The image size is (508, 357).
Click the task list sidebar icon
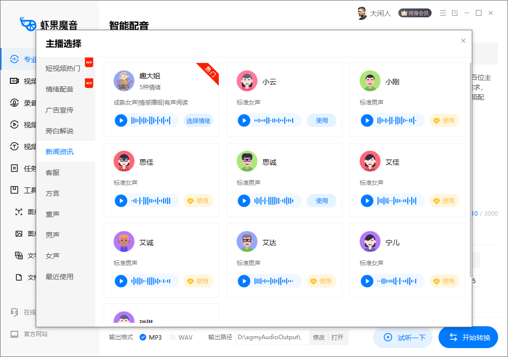(14, 168)
